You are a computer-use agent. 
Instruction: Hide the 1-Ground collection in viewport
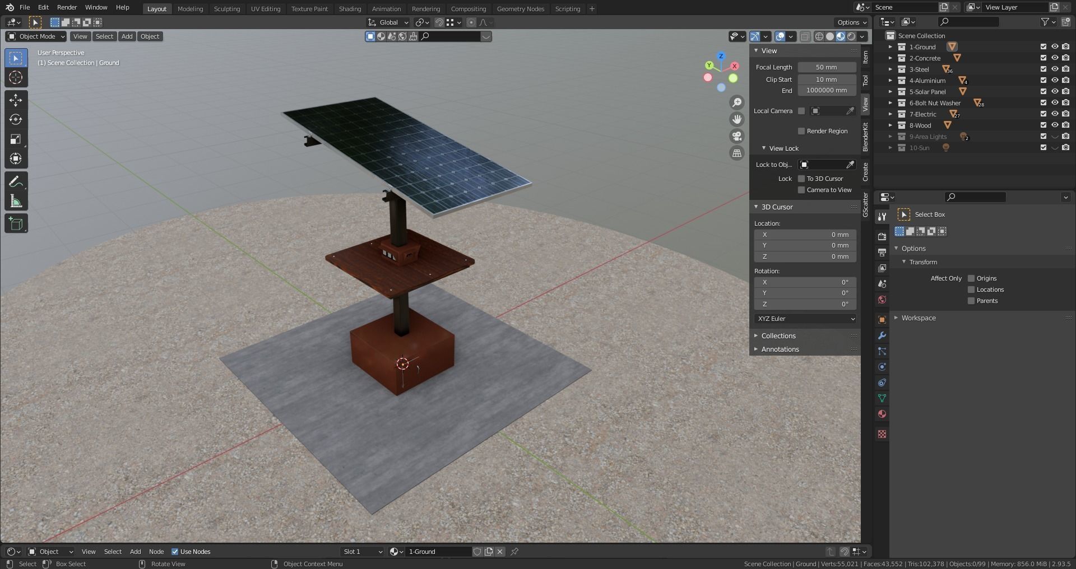(x=1054, y=47)
